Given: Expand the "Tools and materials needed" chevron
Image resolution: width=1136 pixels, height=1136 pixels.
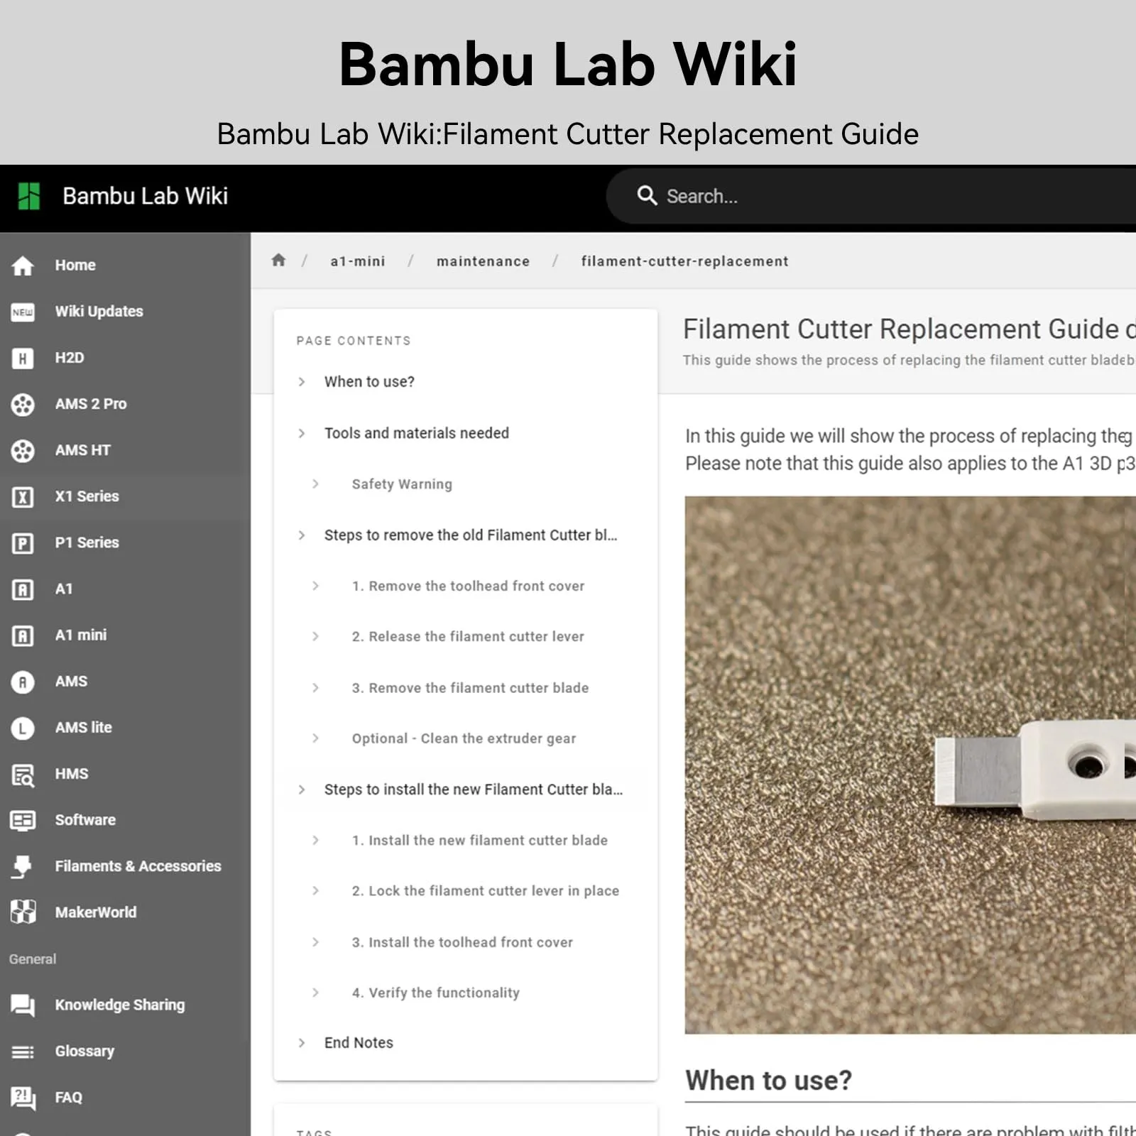Looking at the screenshot, I should coord(302,433).
